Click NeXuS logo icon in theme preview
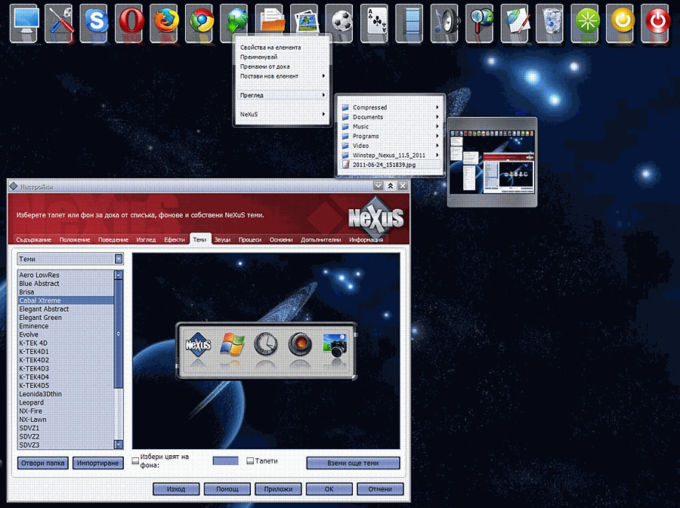The width and height of the screenshot is (680, 508). [198, 345]
